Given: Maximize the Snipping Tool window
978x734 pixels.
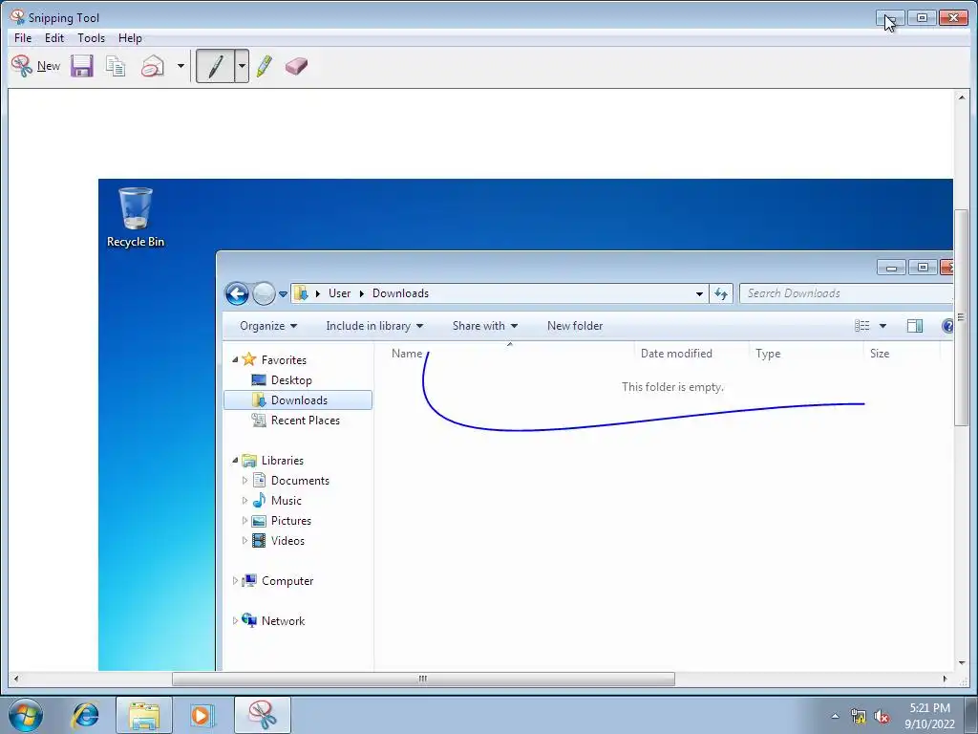Looking at the screenshot, I should 922,17.
